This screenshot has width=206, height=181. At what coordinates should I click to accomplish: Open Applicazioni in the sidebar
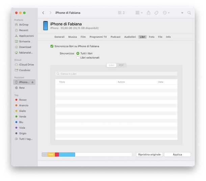click(24, 36)
